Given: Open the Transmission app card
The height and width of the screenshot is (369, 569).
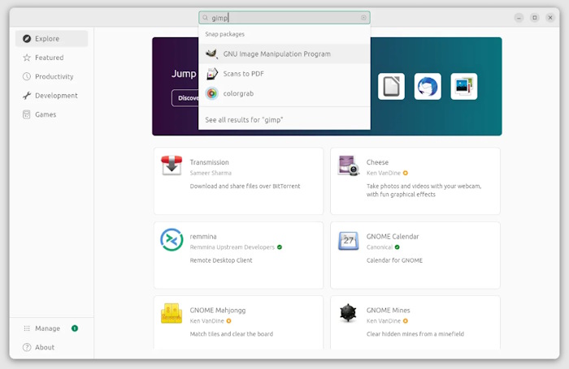Looking at the screenshot, I should pos(238,181).
